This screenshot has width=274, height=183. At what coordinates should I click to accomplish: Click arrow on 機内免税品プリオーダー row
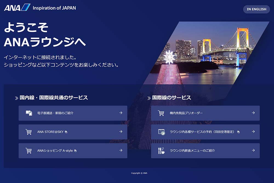[253, 113]
